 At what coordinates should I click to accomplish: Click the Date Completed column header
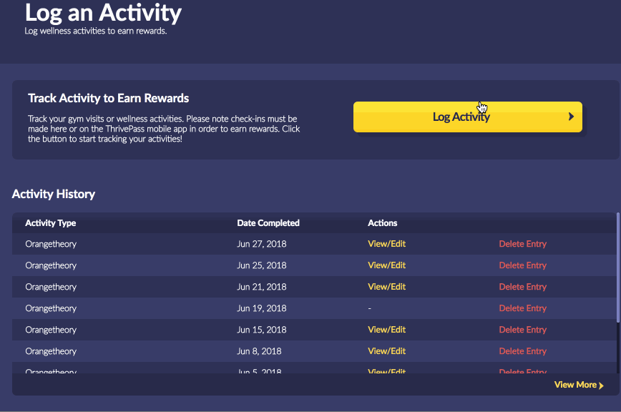268,223
